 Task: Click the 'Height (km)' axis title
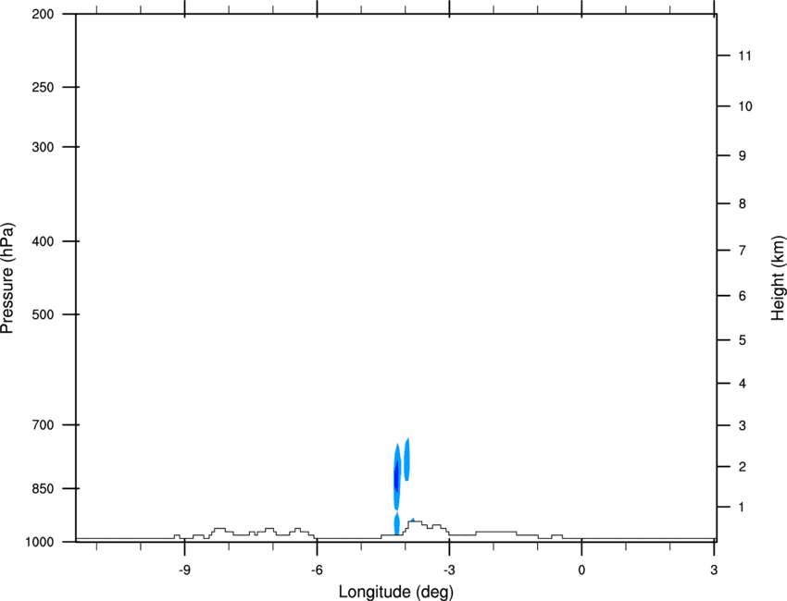[x=778, y=277]
